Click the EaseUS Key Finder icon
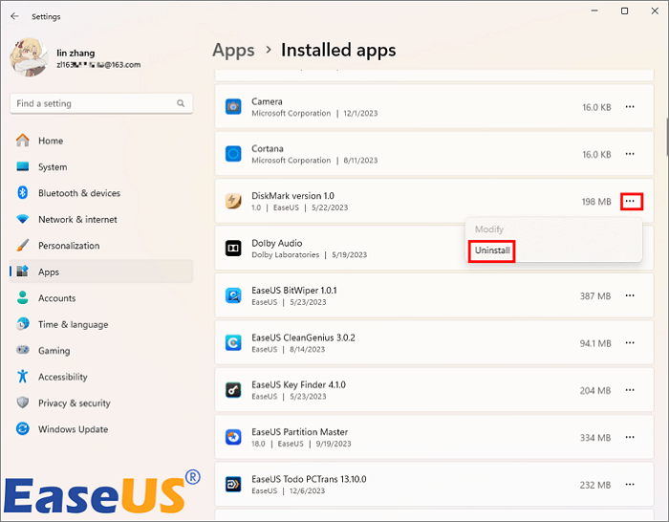The image size is (669, 522). pos(233,390)
